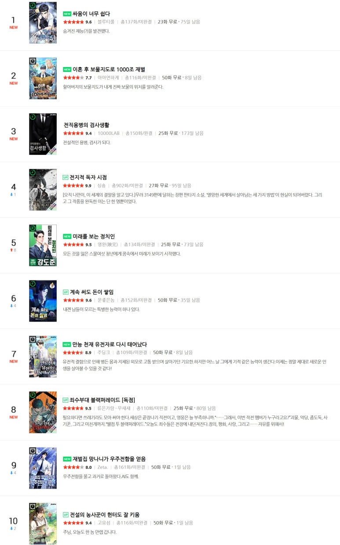The width and height of the screenshot is (340, 545).
Task: Open the 전지적 독자 시점 cover thumbnail
Action: 43,190
